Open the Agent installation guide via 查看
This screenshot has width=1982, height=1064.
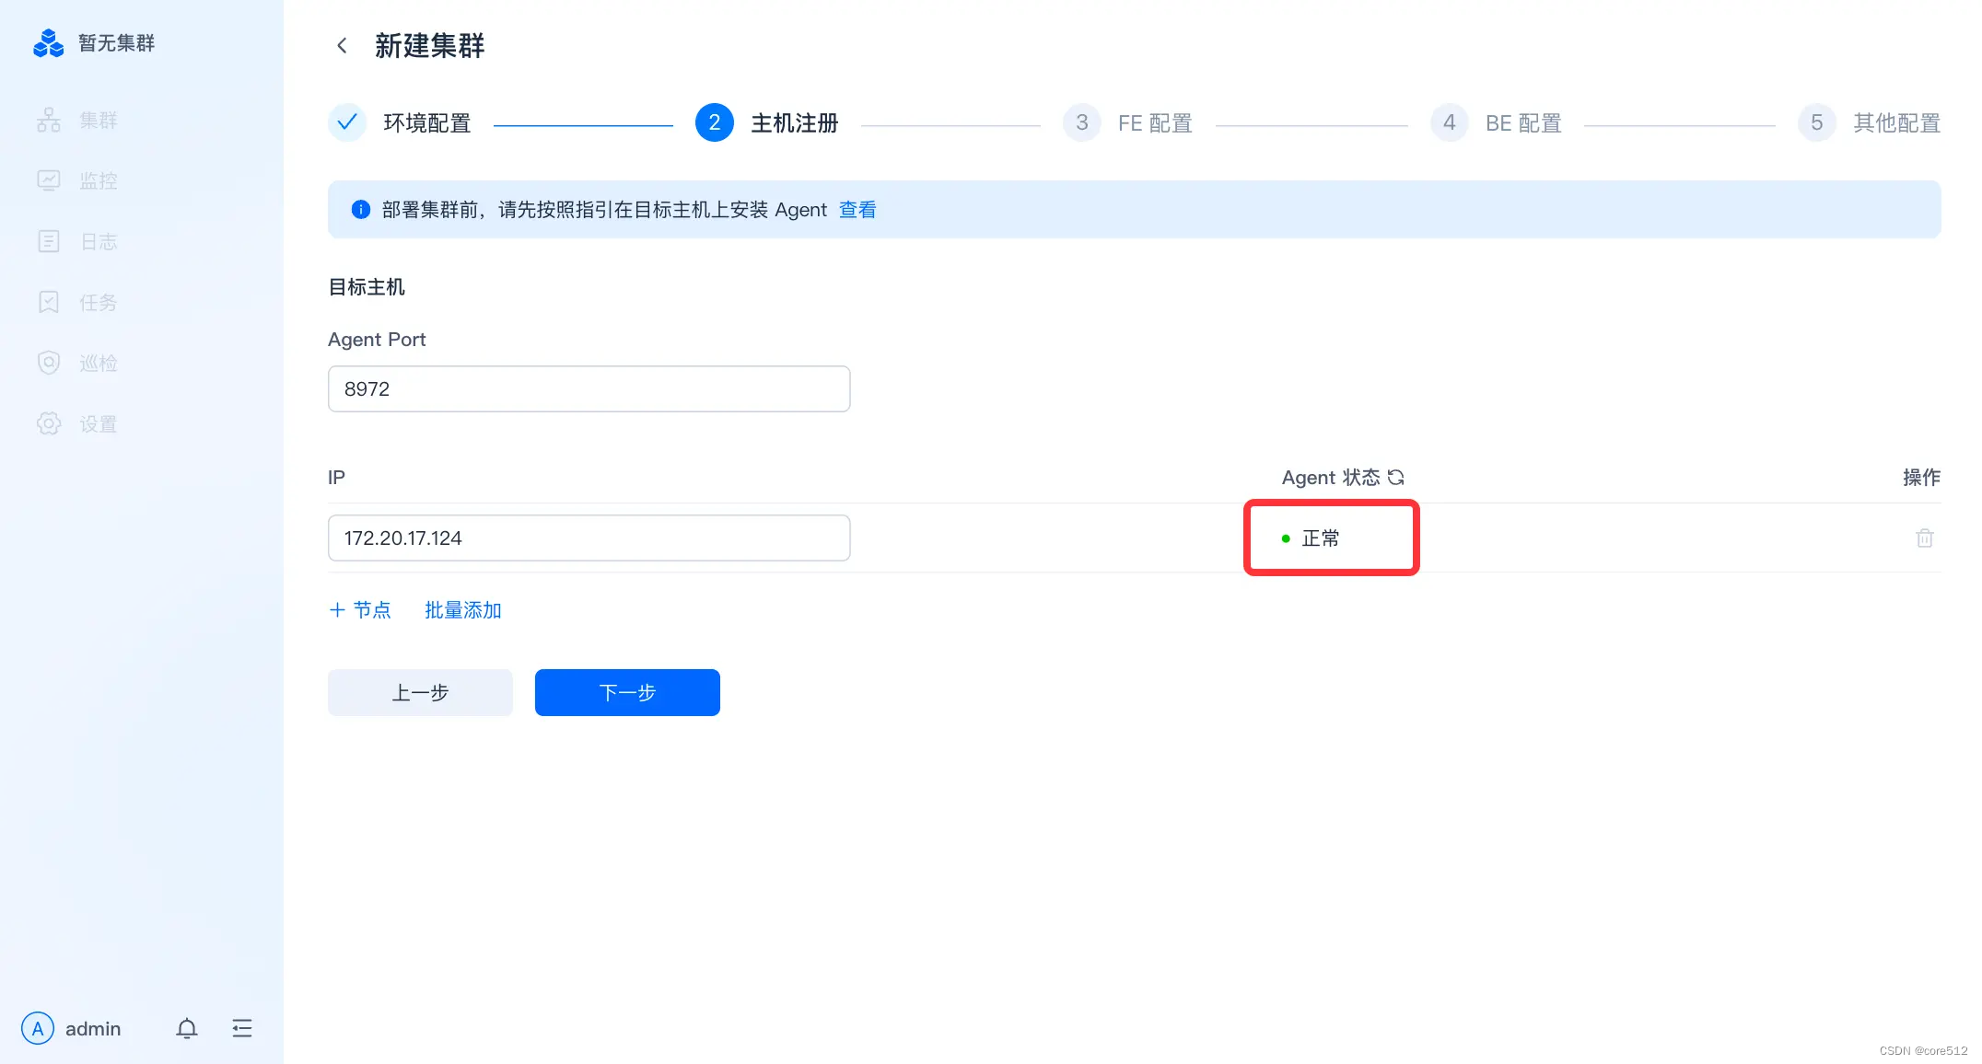[x=857, y=209]
